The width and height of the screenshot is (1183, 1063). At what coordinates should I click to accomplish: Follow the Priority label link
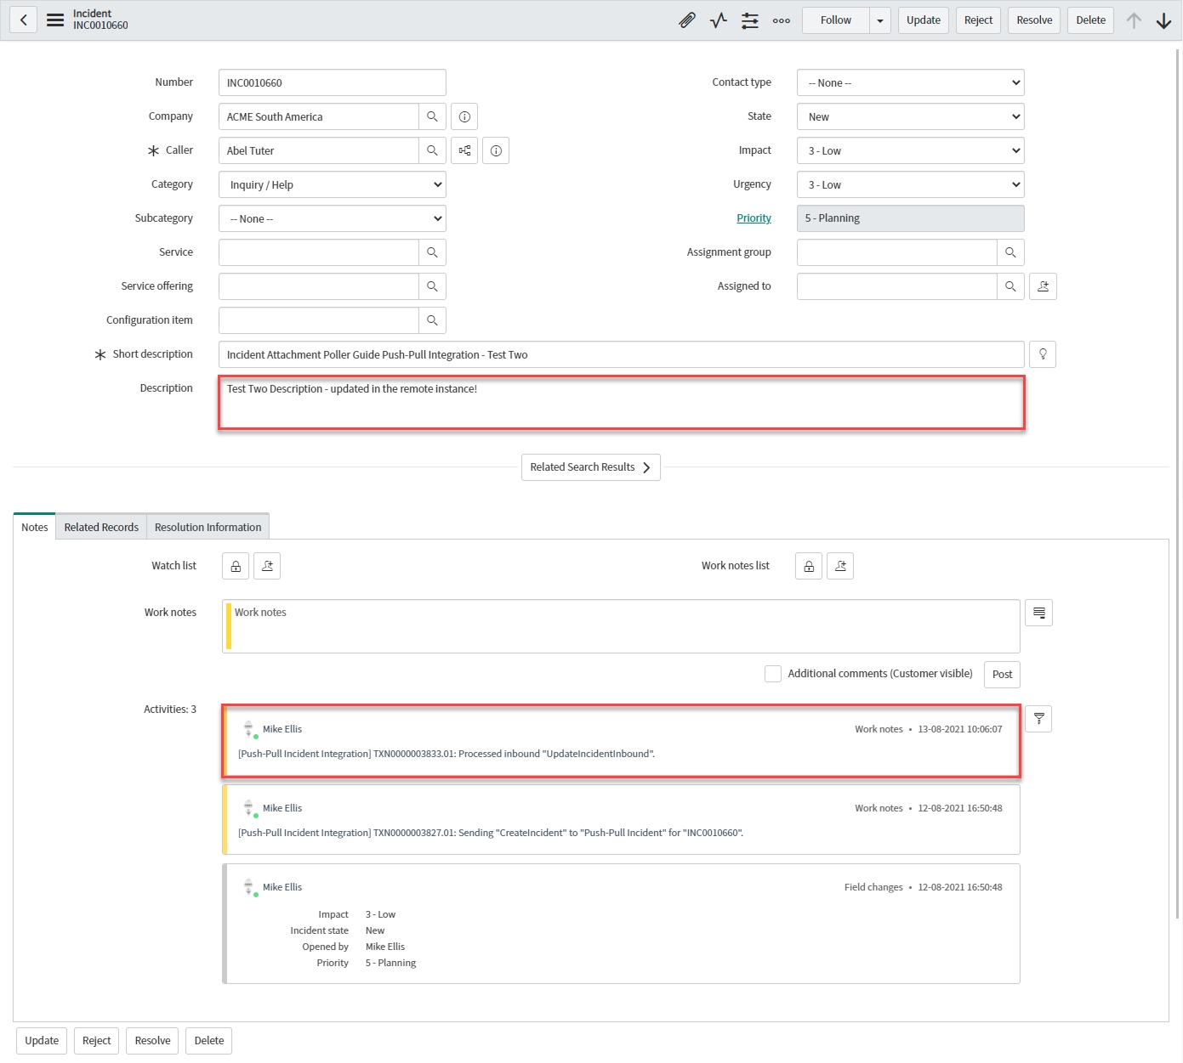coord(754,218)
